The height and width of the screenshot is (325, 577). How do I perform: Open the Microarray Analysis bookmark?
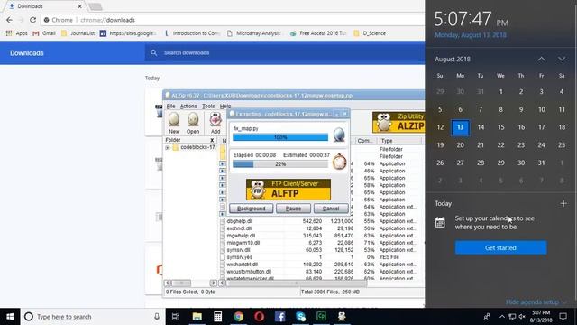tap(254, 33)
